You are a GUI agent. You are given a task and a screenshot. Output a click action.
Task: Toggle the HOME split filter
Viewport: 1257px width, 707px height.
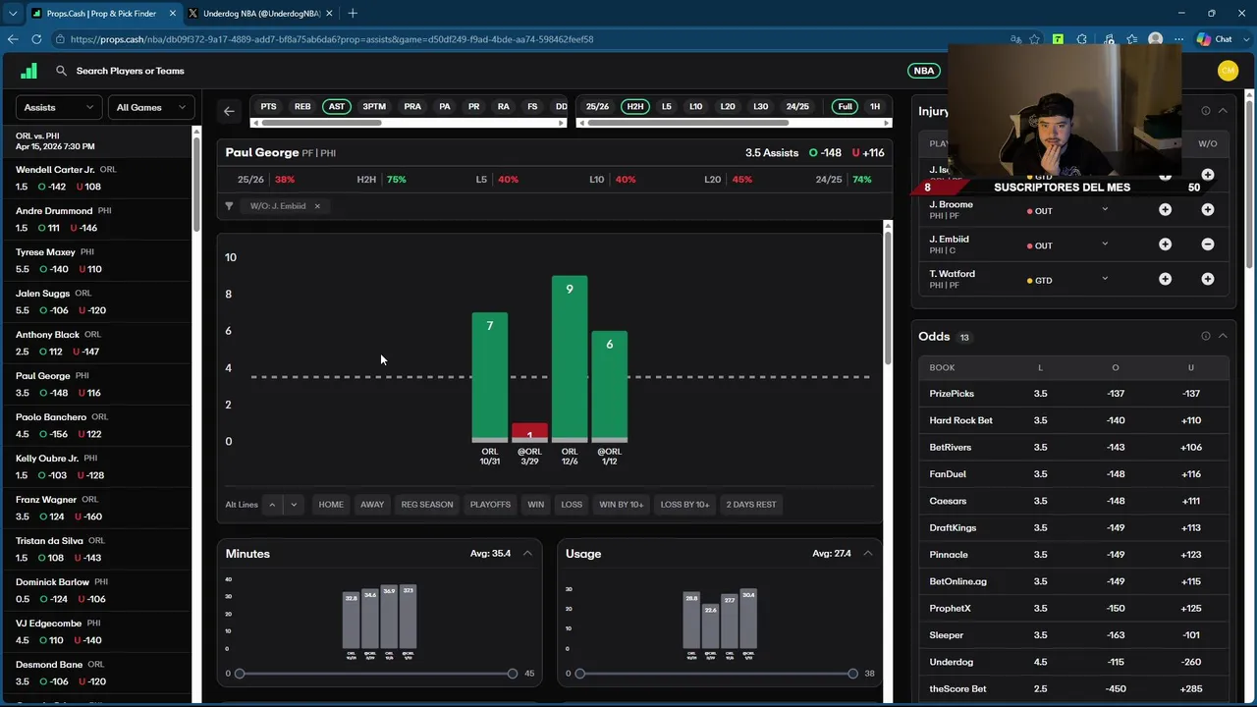pos(331,505)
